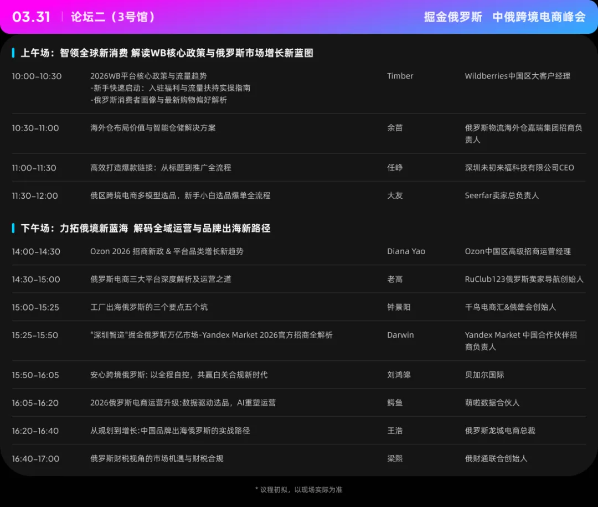Select time slot 14:30-15:00
The width and height of the screenshot is (598, 507).
36,280
